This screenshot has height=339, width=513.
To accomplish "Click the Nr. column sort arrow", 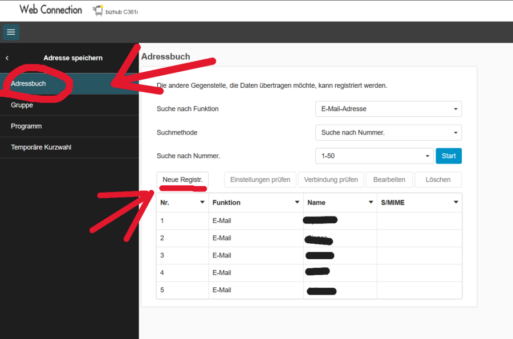I will [202, 202].
